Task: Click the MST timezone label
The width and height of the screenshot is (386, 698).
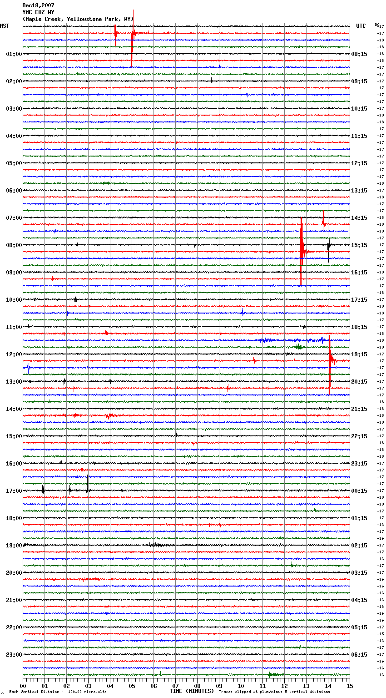Action: point(5,26)
